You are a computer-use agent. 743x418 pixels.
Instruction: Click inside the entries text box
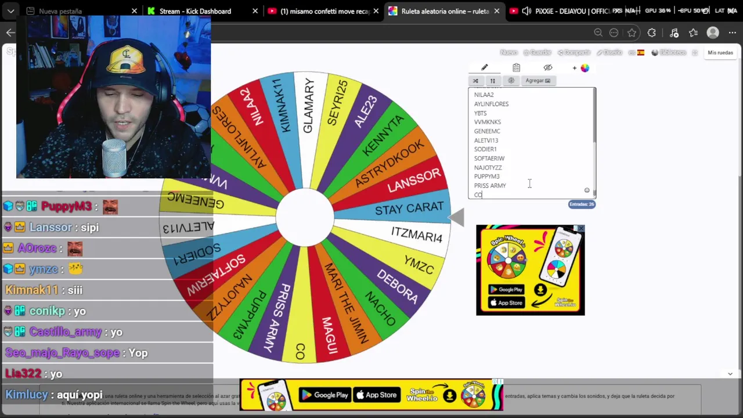coord(531,143)
